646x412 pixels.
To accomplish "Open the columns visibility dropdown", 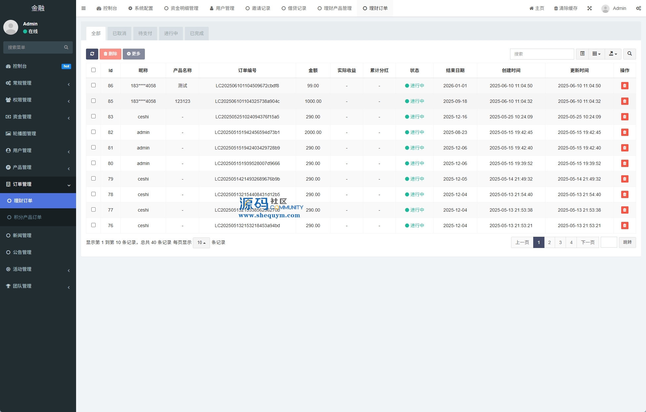I will point(596,54).
